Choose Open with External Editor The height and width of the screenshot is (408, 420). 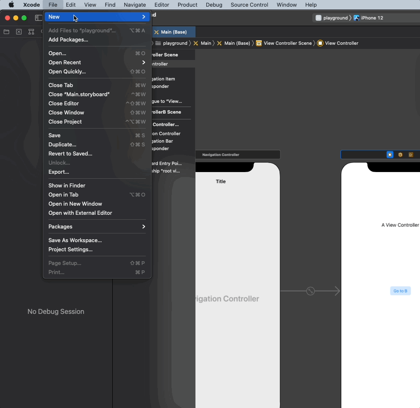pos(97,213)
